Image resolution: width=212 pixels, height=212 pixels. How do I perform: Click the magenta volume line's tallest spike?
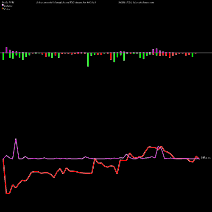[16, 139]
